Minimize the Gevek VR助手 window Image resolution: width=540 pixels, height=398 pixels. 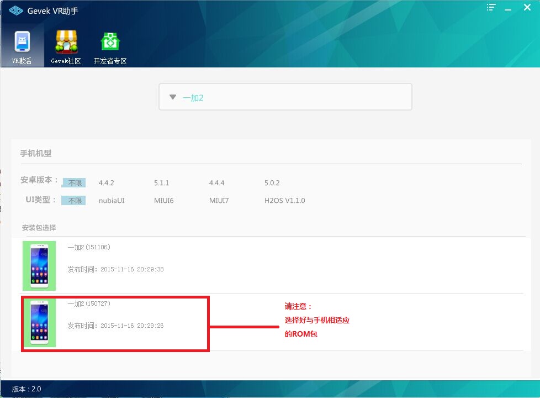(x=508, y=9)
